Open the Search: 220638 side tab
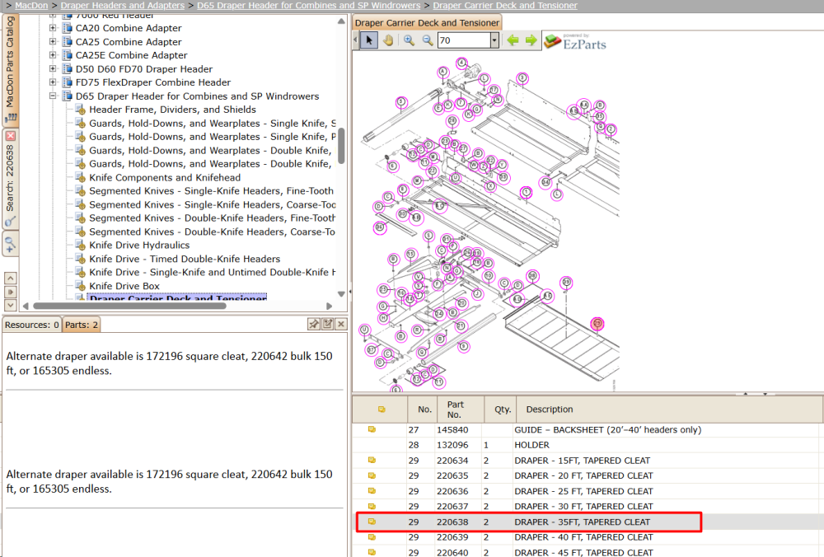The image size is (824, 557). [11, 179]
